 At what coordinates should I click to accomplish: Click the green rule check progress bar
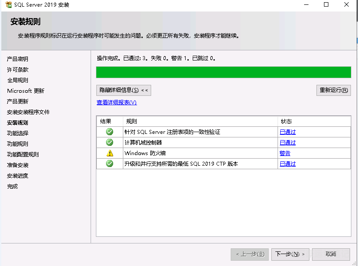click(x=224, y=72)
